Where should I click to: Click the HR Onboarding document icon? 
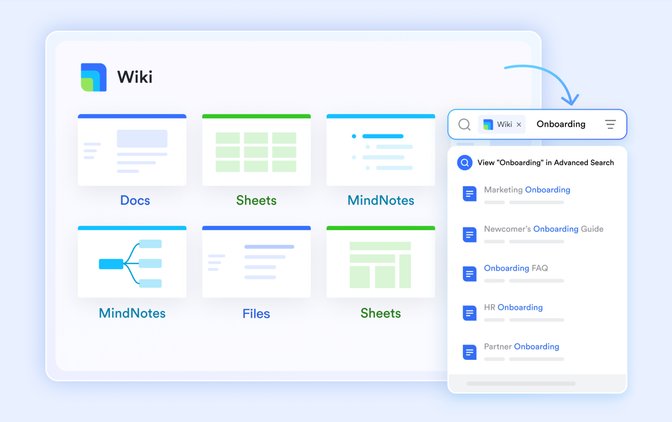tap(469, 313)
